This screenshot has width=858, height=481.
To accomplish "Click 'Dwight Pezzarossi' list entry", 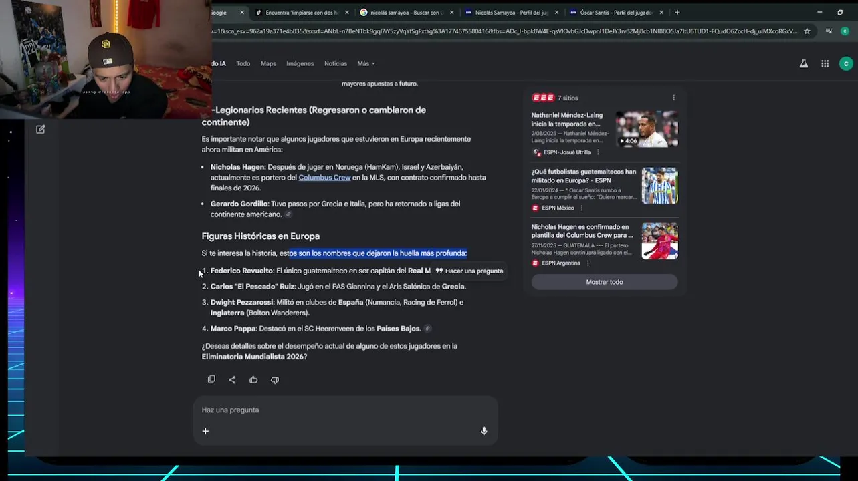I will coord(242,302).
